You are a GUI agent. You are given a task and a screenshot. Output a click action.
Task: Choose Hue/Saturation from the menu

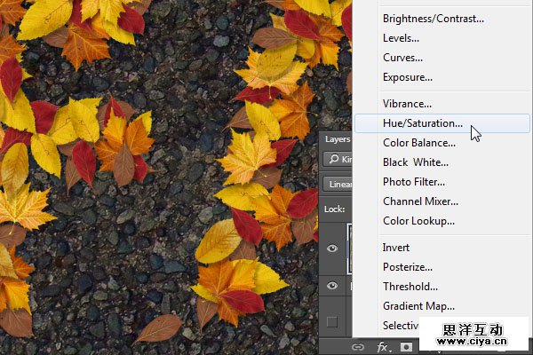coord(422,123)
